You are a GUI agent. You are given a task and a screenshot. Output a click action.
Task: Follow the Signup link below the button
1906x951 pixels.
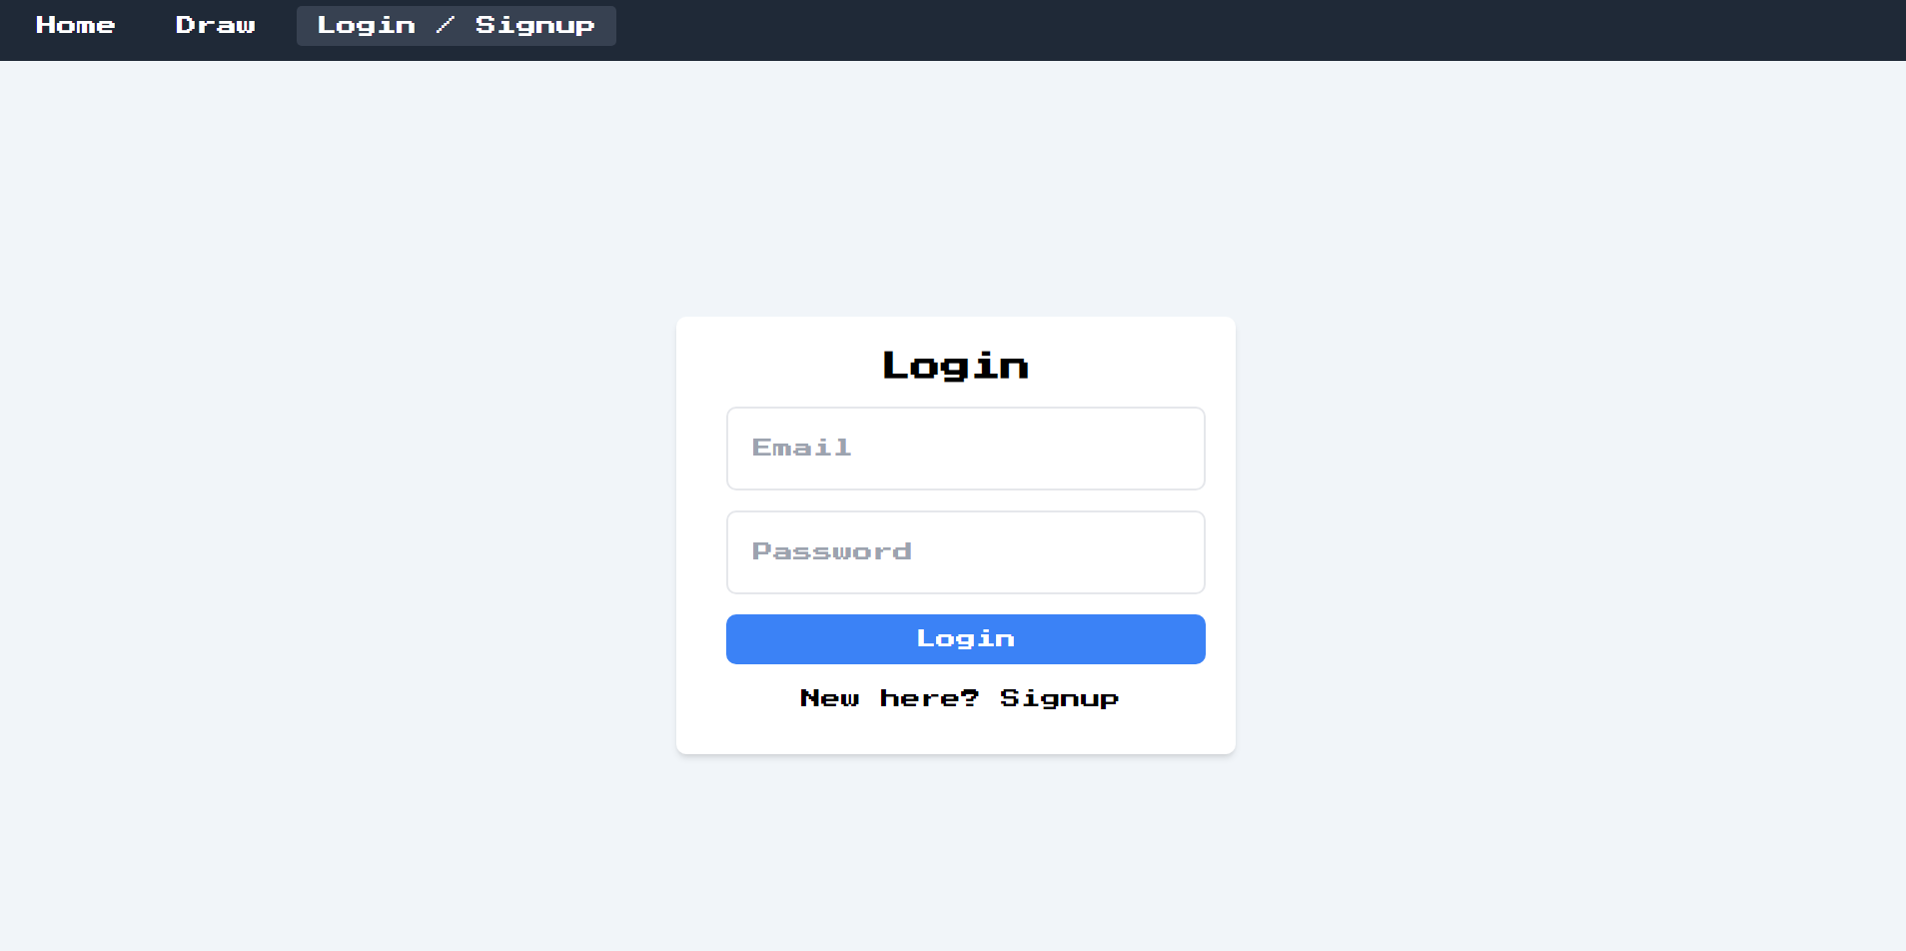(x=1059, y=698)
